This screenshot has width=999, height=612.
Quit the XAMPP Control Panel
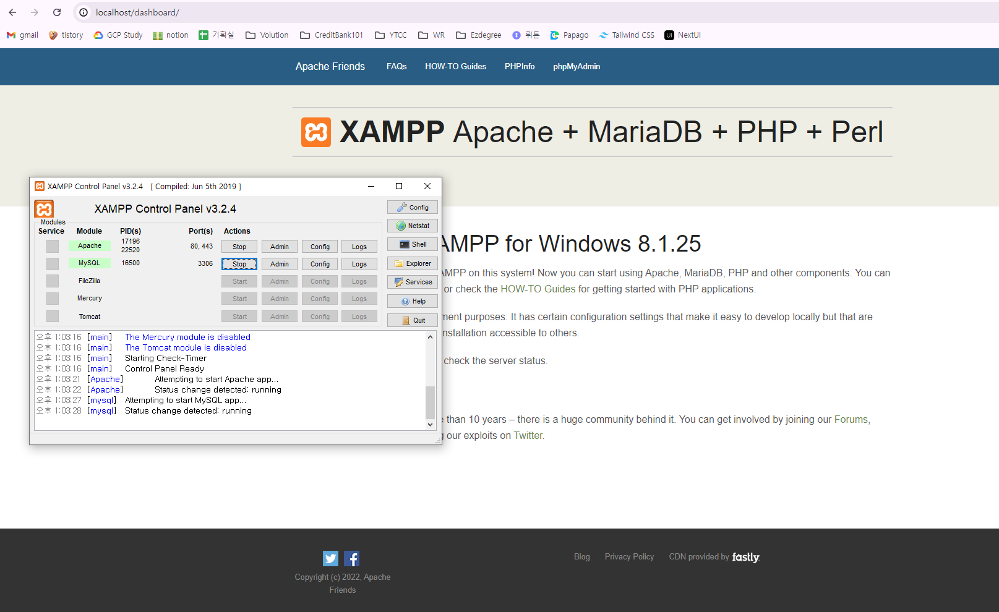[x=413, y=320]
